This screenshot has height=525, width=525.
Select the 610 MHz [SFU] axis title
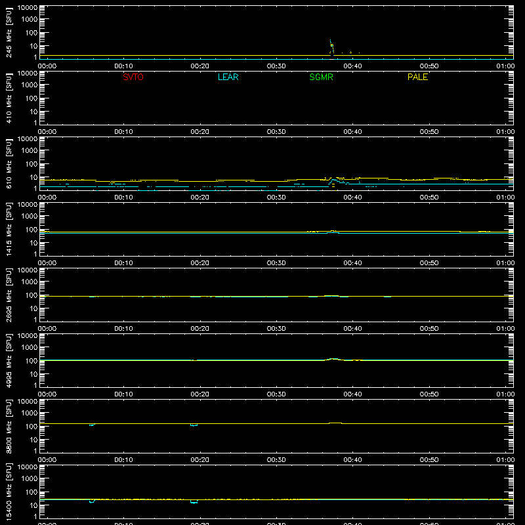9,163
